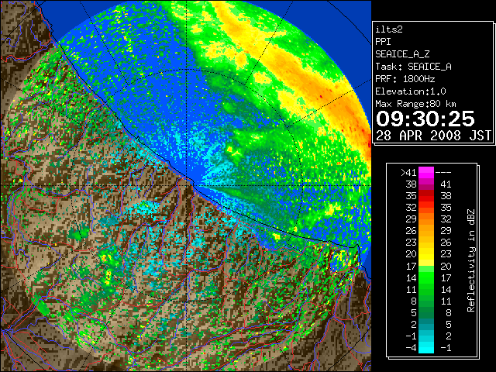The width and height of the screenshot is (496, 372).
Task: Click the SEAICE_A_Z product label
Action: [x=402, y=54]
